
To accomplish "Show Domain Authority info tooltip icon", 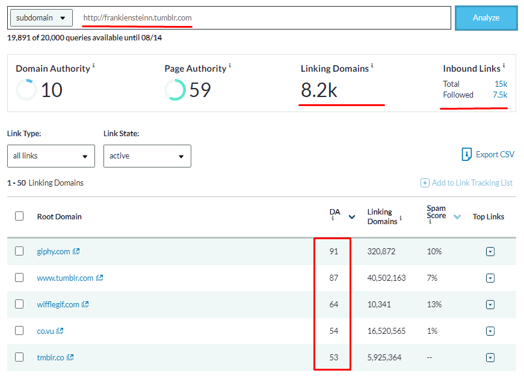I will tap(94, 65).
